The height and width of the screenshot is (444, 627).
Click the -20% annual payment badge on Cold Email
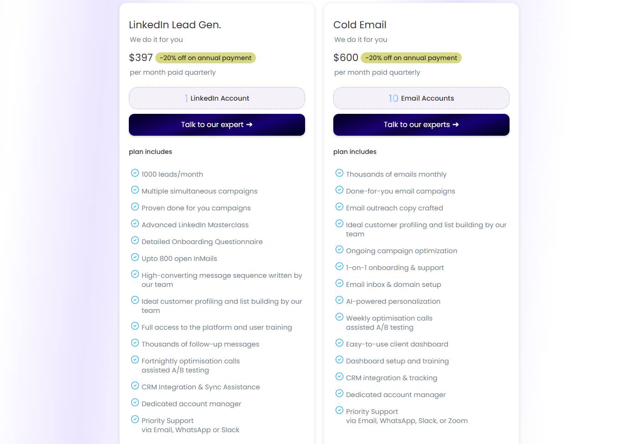411,57
